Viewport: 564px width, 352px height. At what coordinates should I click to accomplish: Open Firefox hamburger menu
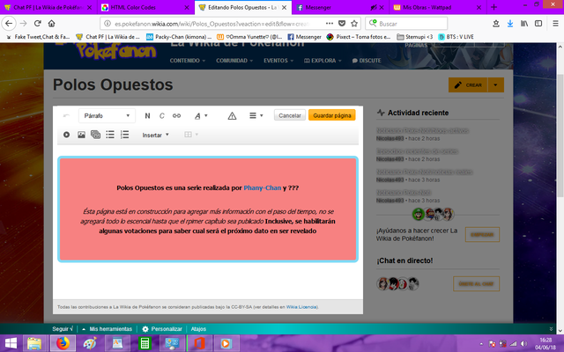[555, 24]
